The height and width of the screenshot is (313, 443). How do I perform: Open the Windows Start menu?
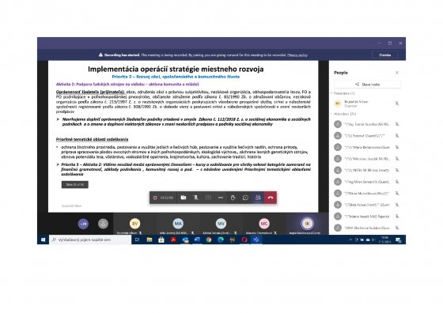44,239
